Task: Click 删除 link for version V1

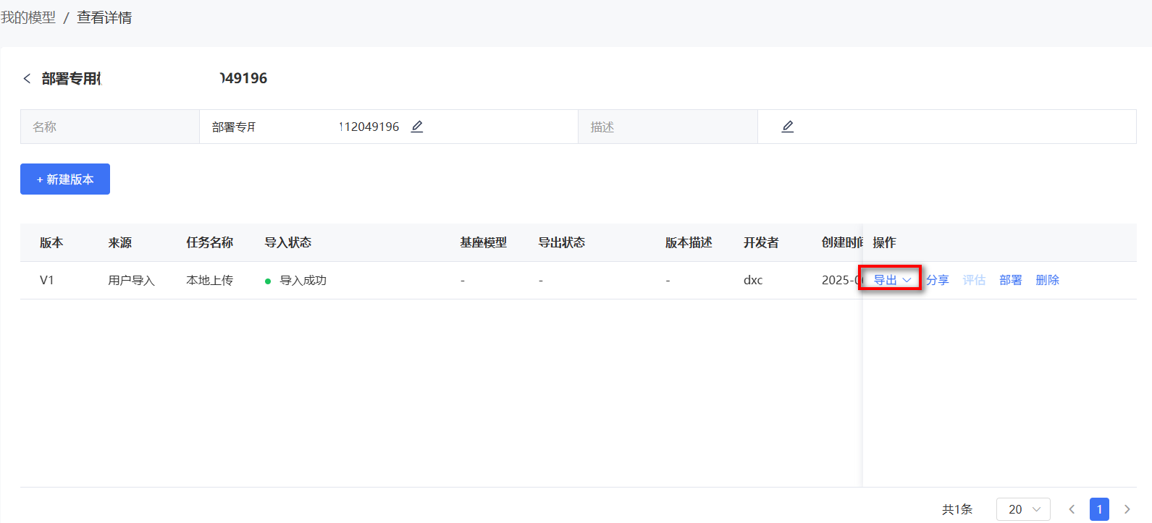Action: (1048, 280)
